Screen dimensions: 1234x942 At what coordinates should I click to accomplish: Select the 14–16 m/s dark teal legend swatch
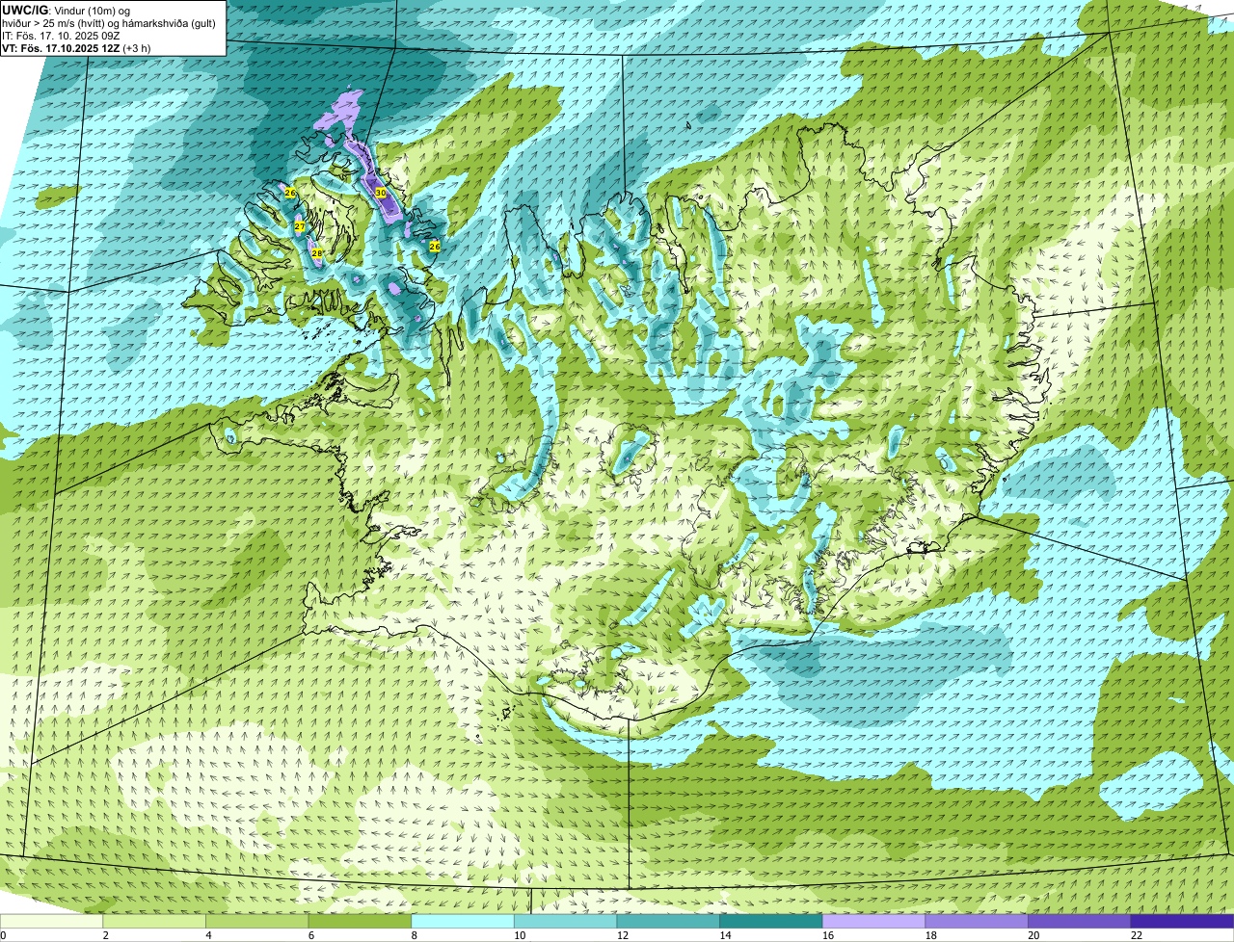click(771, 921)
